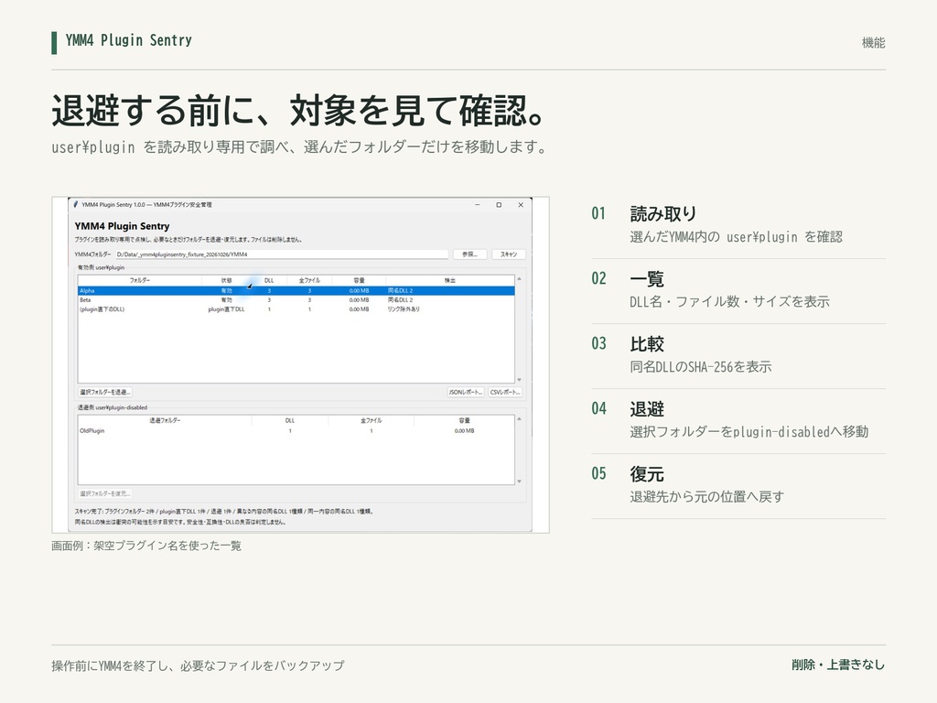This screenshot has height=703, width=937.
Task: Click scroll-down arrow of the user¥plugin list
Action: click(520, 380)
